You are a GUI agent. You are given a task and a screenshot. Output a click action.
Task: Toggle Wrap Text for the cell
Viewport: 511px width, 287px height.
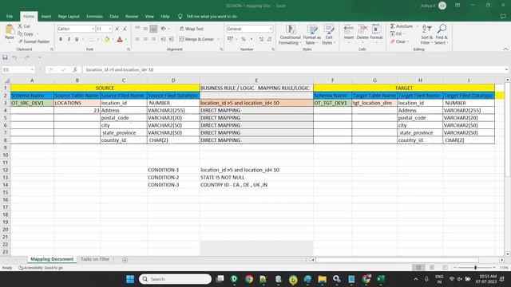click(192, 29)
